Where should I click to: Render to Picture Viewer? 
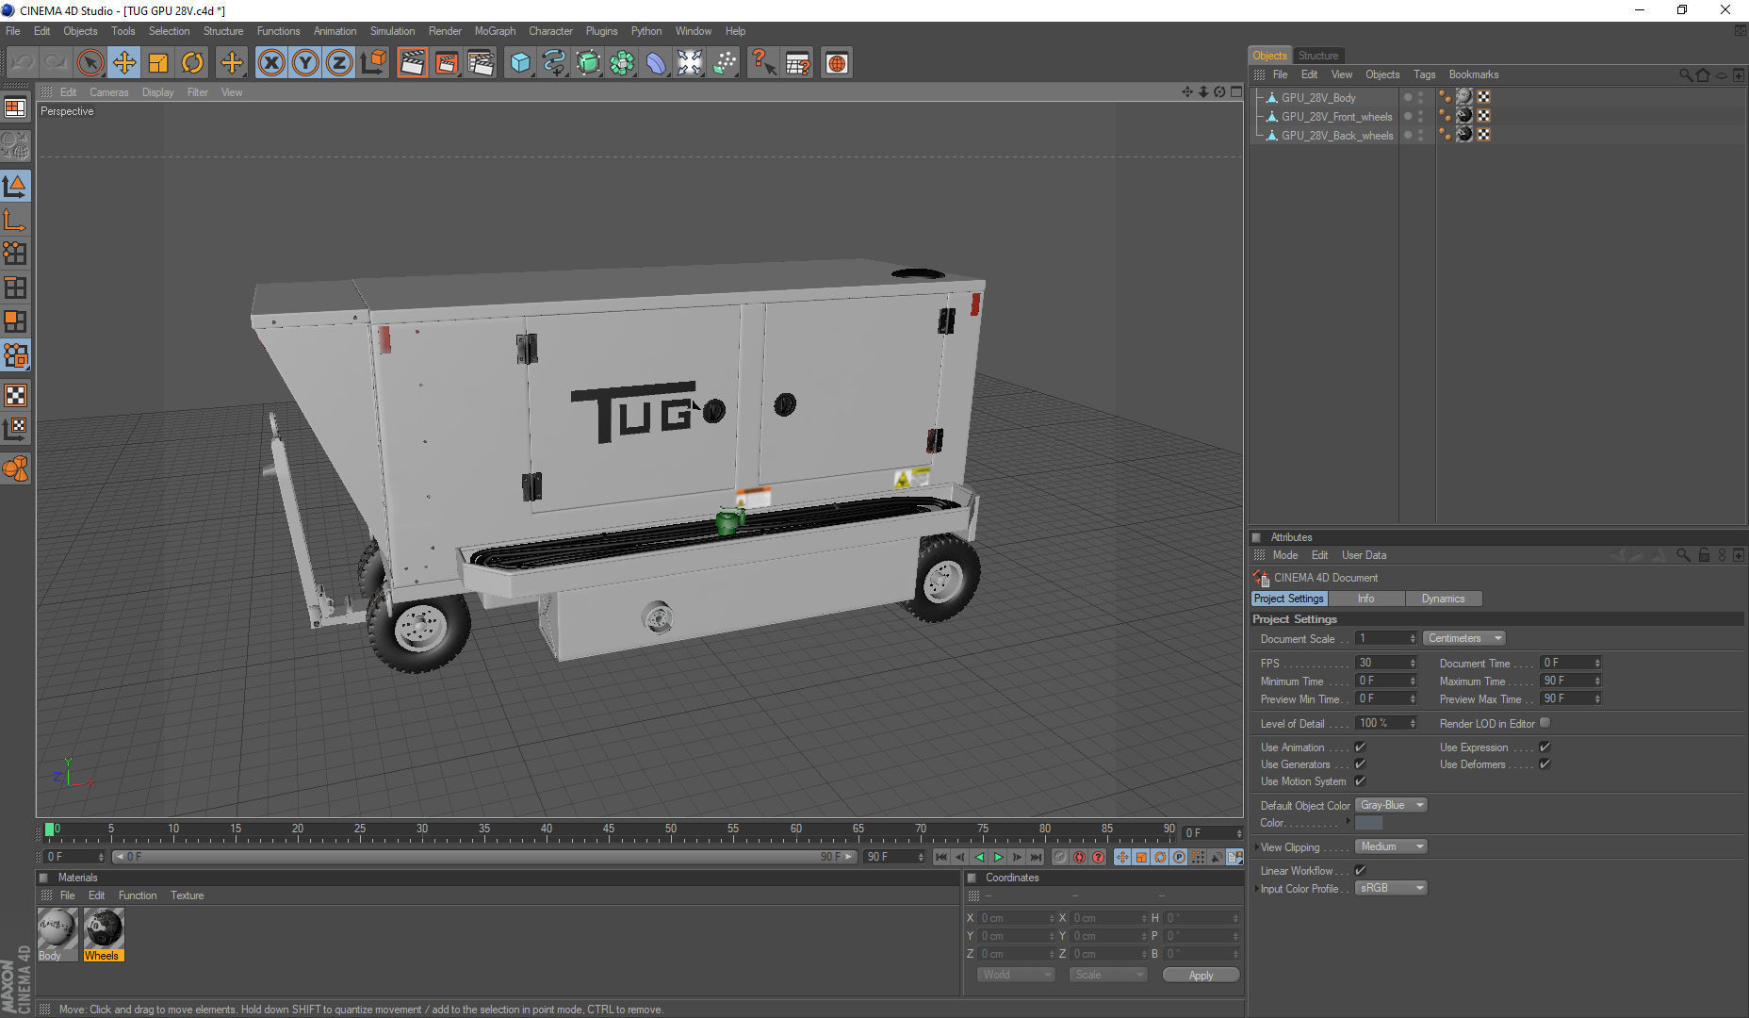[x=447, y=63]
